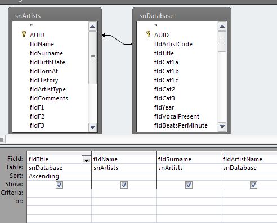
Task: Select fldBeatsPerMinute field
Action: click(181, 125)
